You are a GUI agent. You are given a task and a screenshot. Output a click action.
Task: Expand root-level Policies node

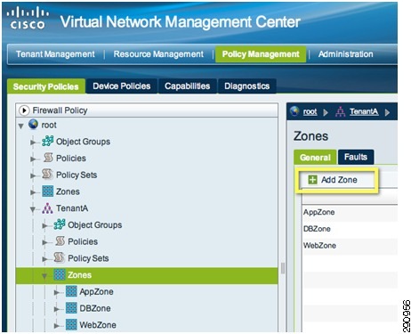[33, 159]
